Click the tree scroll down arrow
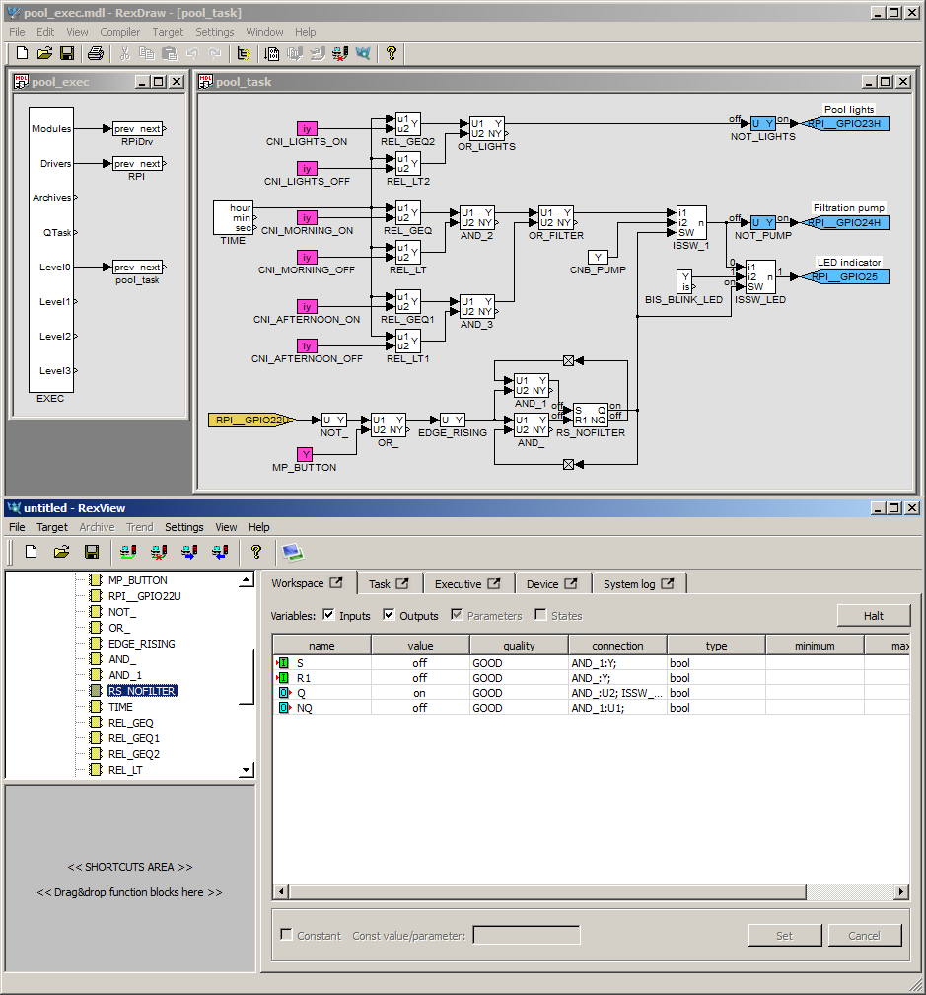The image size is (926, 995). pos(247,770)
